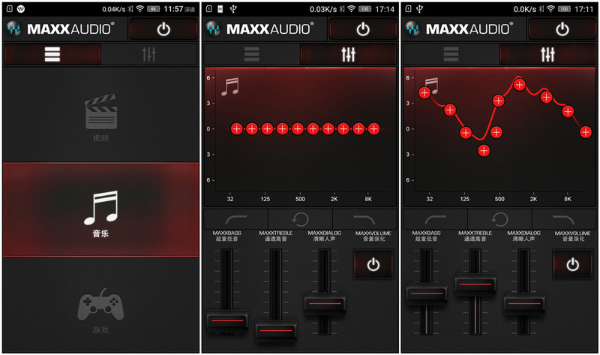The height and width of the screenshot is (355, 600).
Task: Toggle main power in the right screen
Action: point(562,29)
